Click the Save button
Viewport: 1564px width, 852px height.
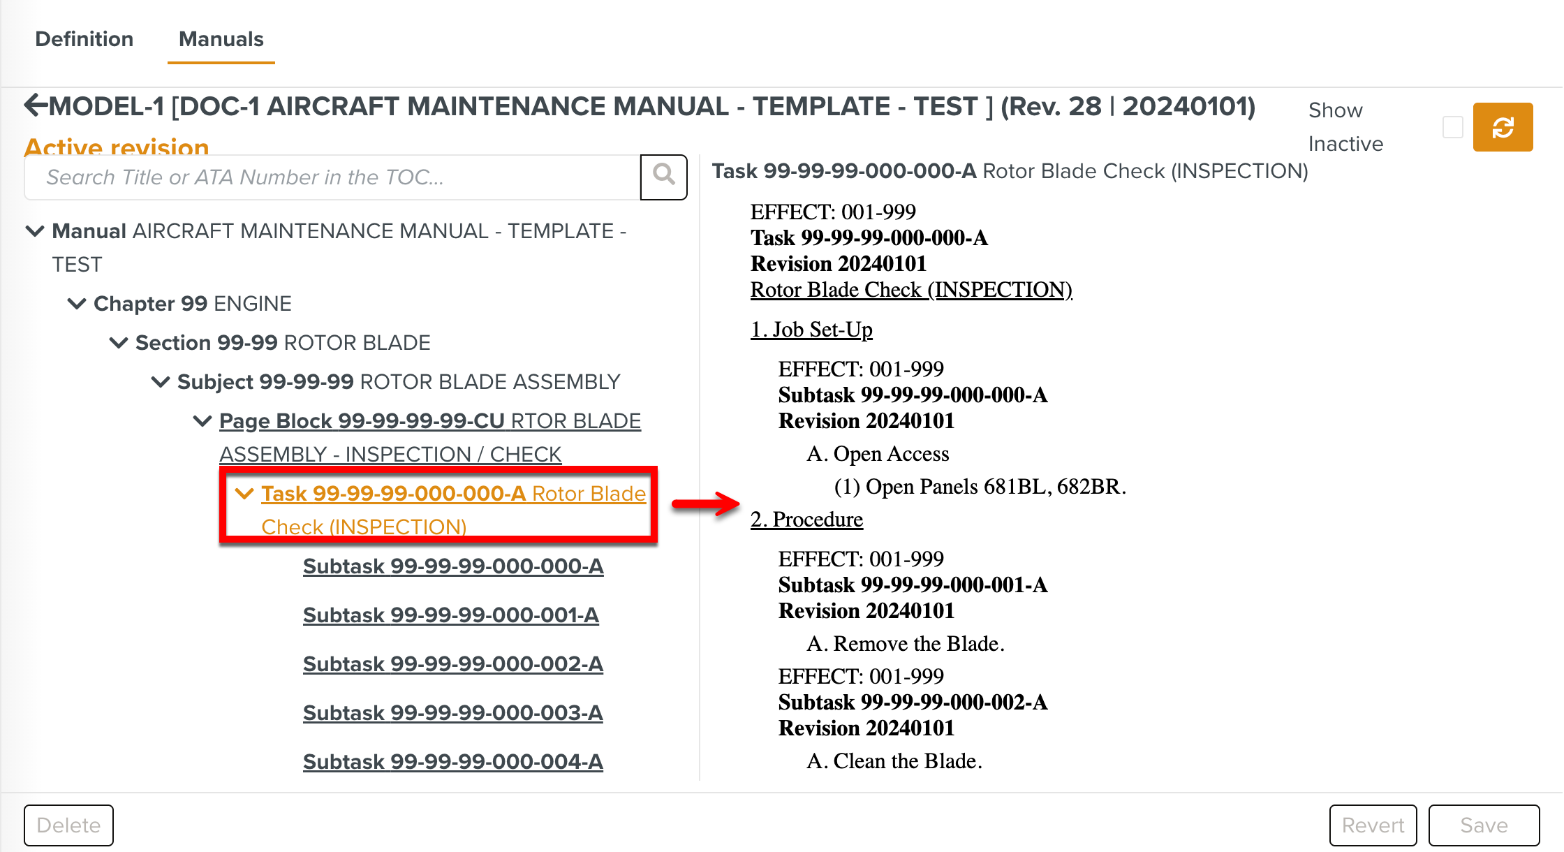click(x=1483, y=825)
